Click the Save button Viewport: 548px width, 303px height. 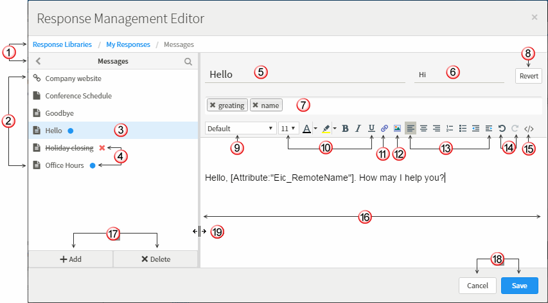click(519, 286)
